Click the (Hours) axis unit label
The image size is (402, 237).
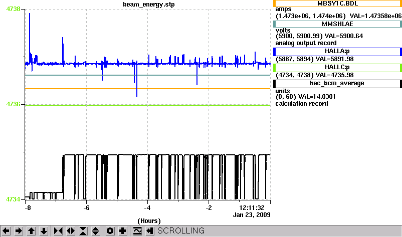[x=149, y=221]
